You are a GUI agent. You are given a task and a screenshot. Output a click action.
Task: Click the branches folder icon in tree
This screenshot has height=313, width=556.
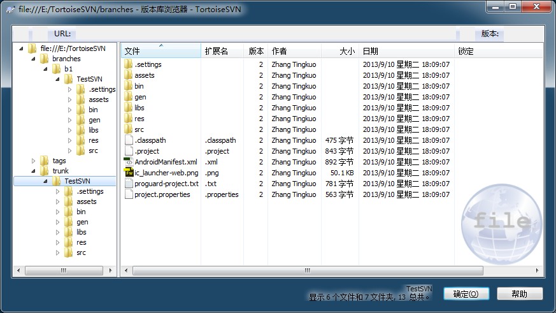click(x=45, y=59)
